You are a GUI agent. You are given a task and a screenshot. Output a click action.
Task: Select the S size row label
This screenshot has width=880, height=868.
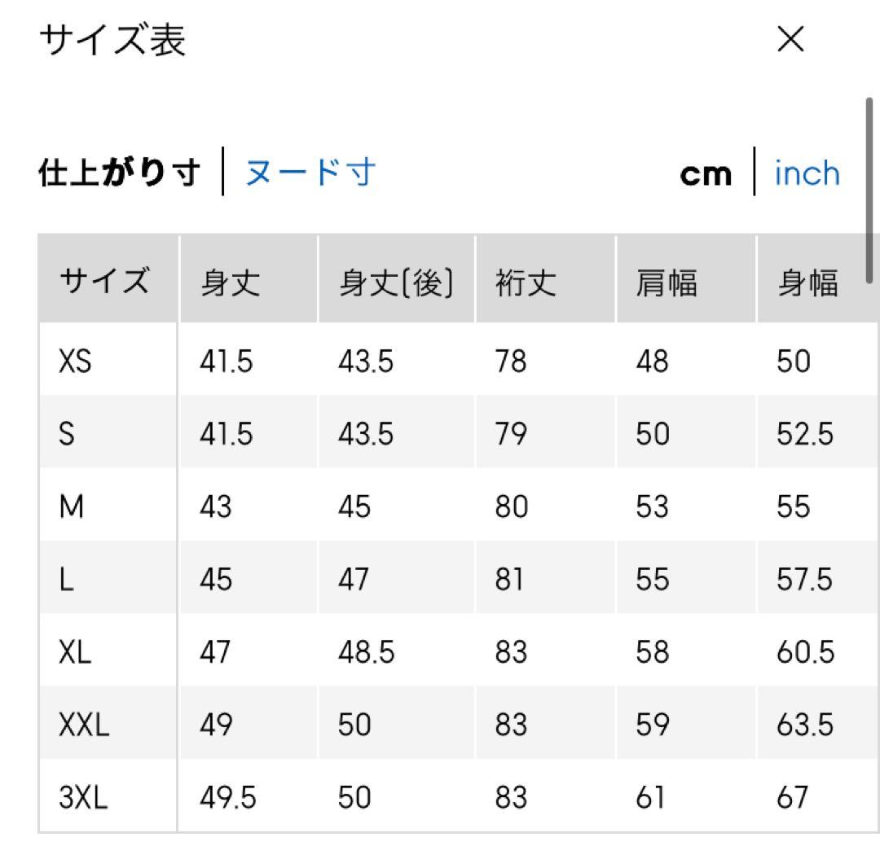pos(67,433)
